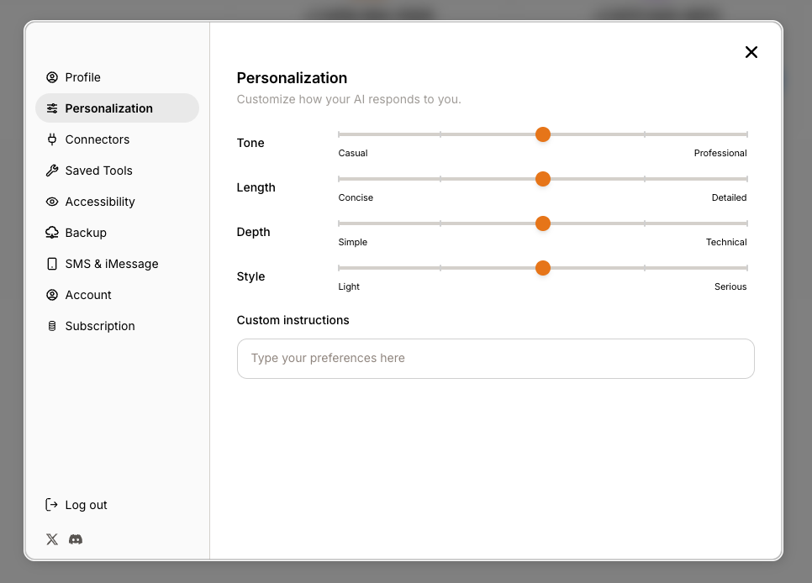Click the X social media icon

(x=51, y=539)
